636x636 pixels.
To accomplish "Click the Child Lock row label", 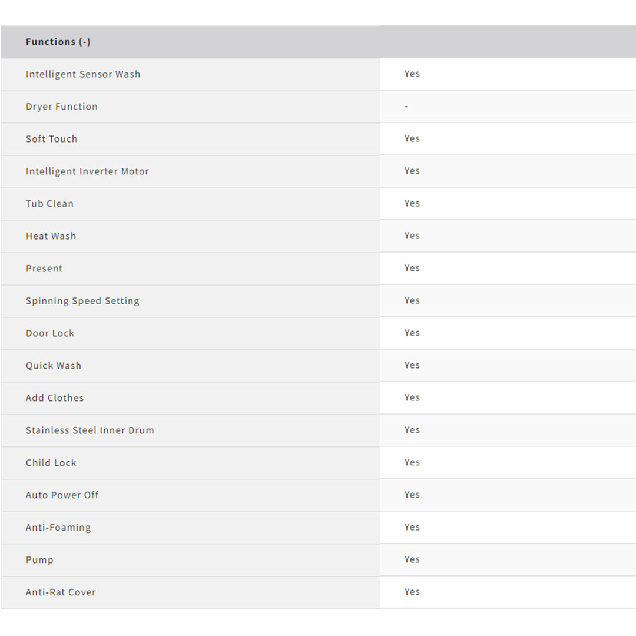I will coord(51,463).
